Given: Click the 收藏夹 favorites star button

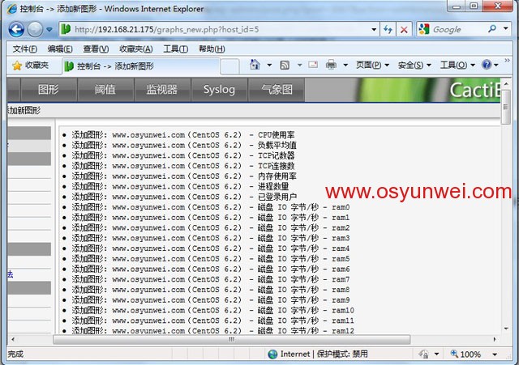Looking at the screenshot, I should [31, 66].
